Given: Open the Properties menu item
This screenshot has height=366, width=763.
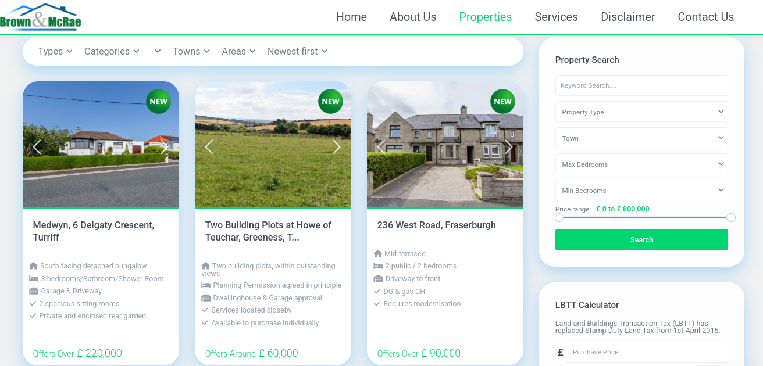Looking at the screenshot, I should 486,17.
